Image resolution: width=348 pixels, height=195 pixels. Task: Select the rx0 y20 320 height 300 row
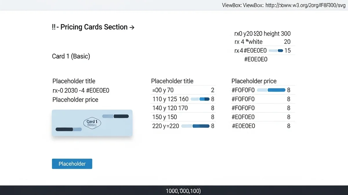point(262,34)
